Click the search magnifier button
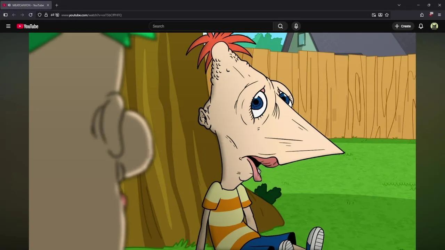The height and width of the screenshot is (250, 445). point(280,26)
